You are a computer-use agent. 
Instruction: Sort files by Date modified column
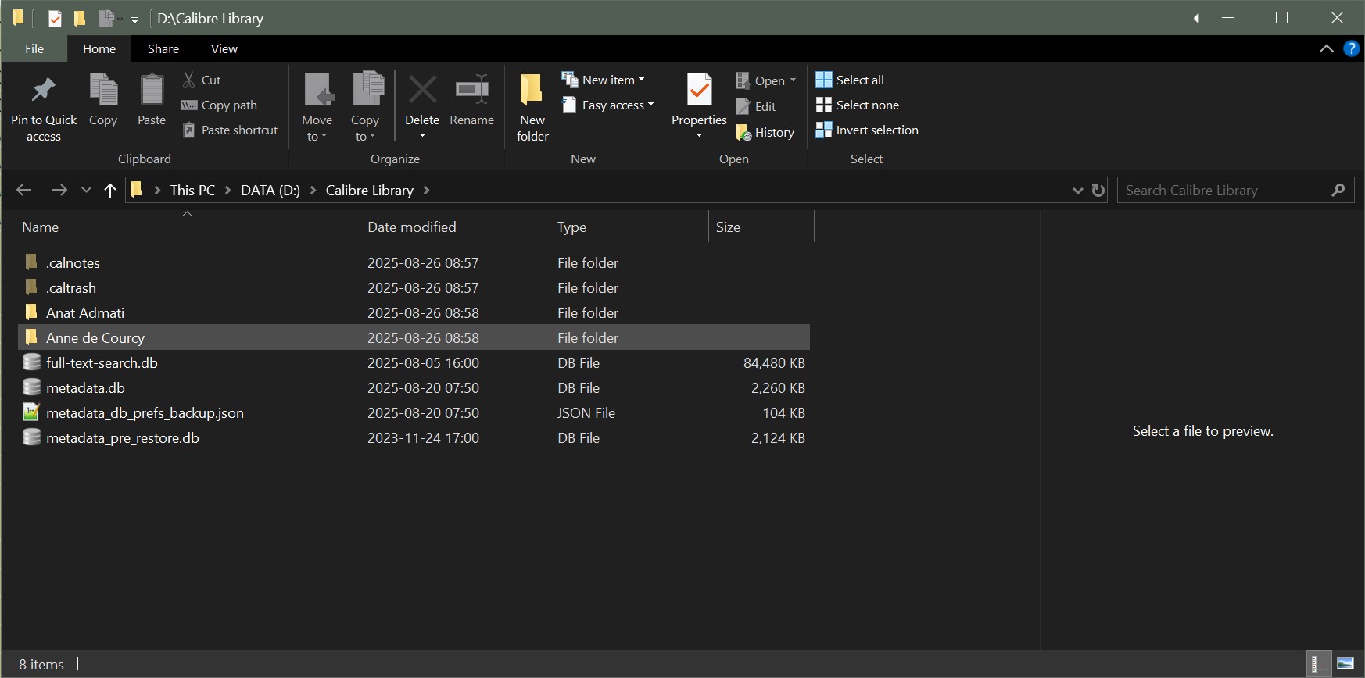(412, 227)
